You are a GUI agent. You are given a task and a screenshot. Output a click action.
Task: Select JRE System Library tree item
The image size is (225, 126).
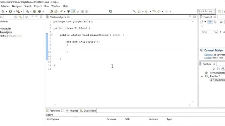tap(11, 36)
